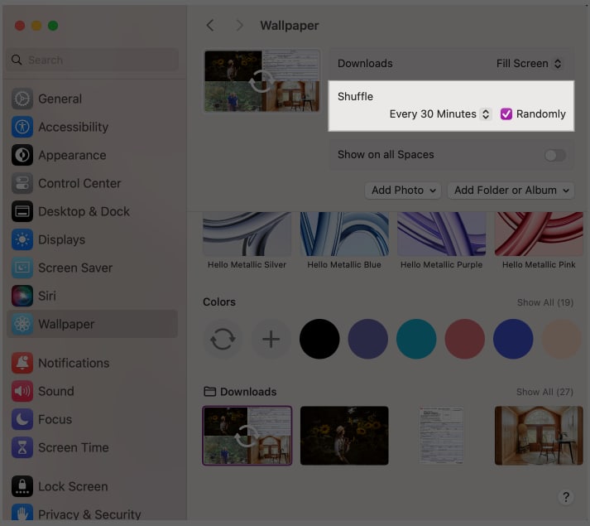Viewport: 590px width, 526px height.
Task: Click the Siri icon
Action: tap(22, 296)
